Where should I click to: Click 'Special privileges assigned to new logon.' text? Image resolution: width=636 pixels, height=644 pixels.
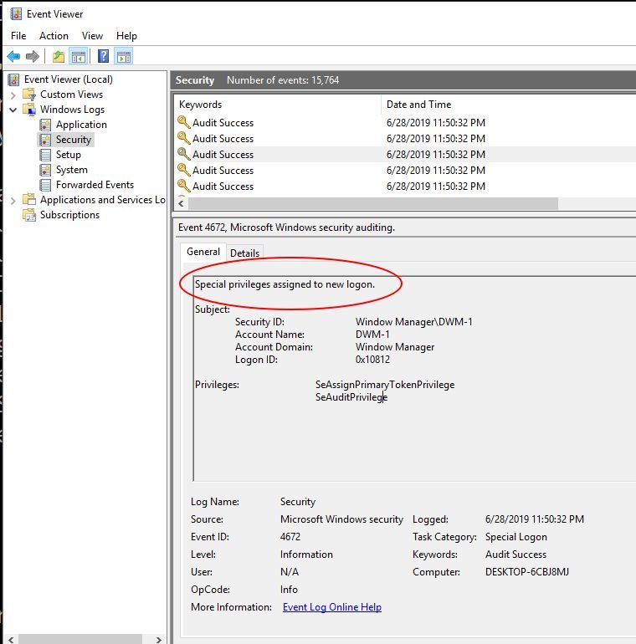pos(285,284)
